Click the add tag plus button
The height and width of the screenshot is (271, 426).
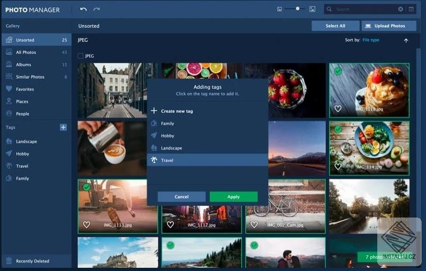coord(63,127)
